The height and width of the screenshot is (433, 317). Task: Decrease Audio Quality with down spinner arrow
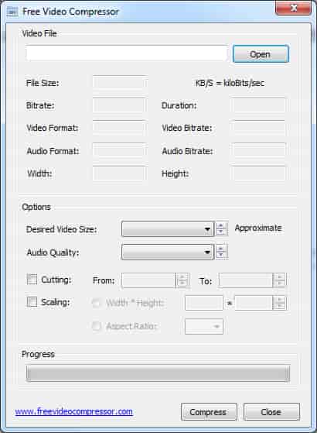pos(220,255)
